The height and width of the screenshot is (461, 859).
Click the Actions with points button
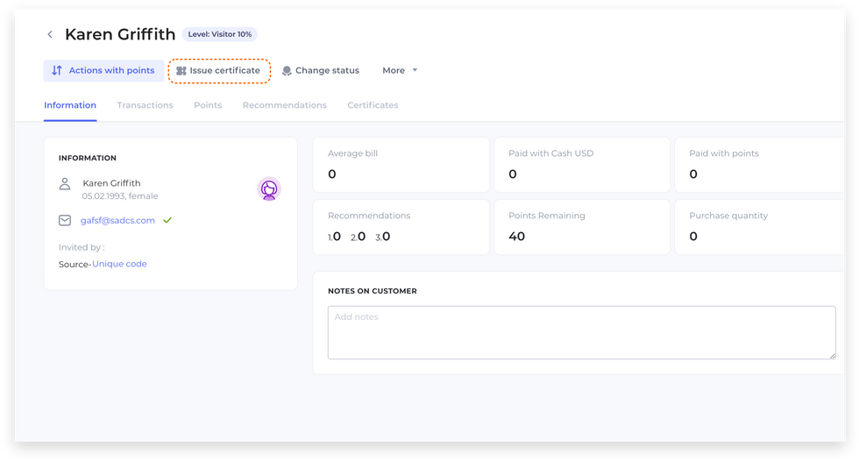pyautogui.click(x=103, y=71)
